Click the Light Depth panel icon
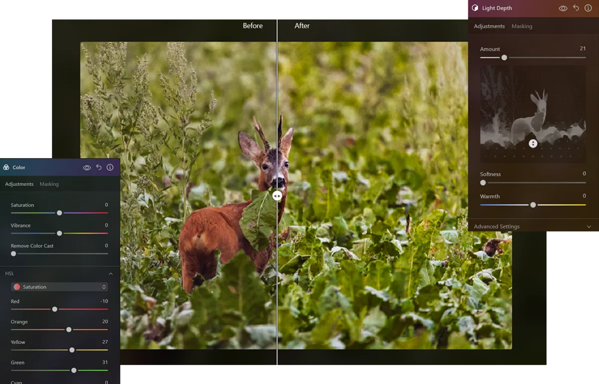The width and height of the screenshot is (599, 384). [x=475, y=8]
